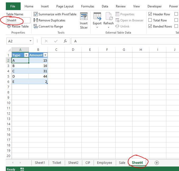The height and width of the screenshot is (171, 179).
Task: Click the Unlink icon
Action: click(117, 26)
